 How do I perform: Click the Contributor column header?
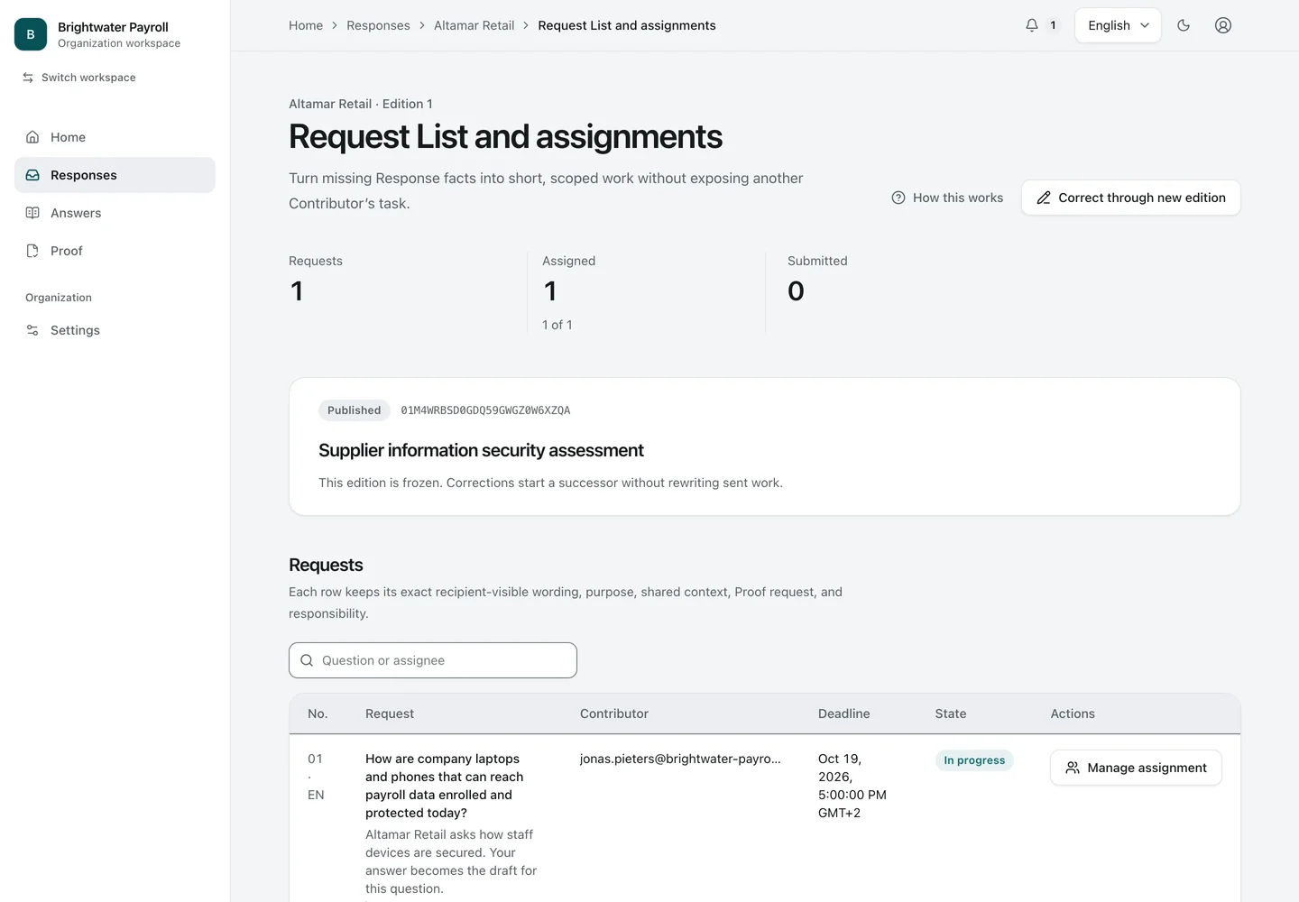pyautogui.click(x=614, y=713)
